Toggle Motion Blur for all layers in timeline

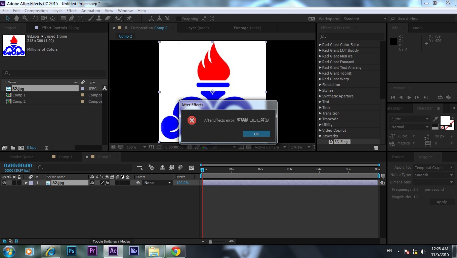click(x=180, y=167)
